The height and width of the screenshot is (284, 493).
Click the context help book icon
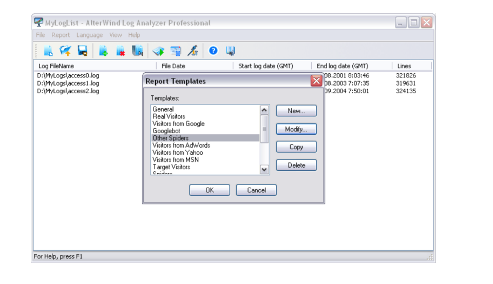point(230,51)
